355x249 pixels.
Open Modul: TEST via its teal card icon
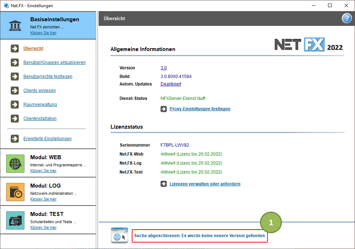[15, 220]
